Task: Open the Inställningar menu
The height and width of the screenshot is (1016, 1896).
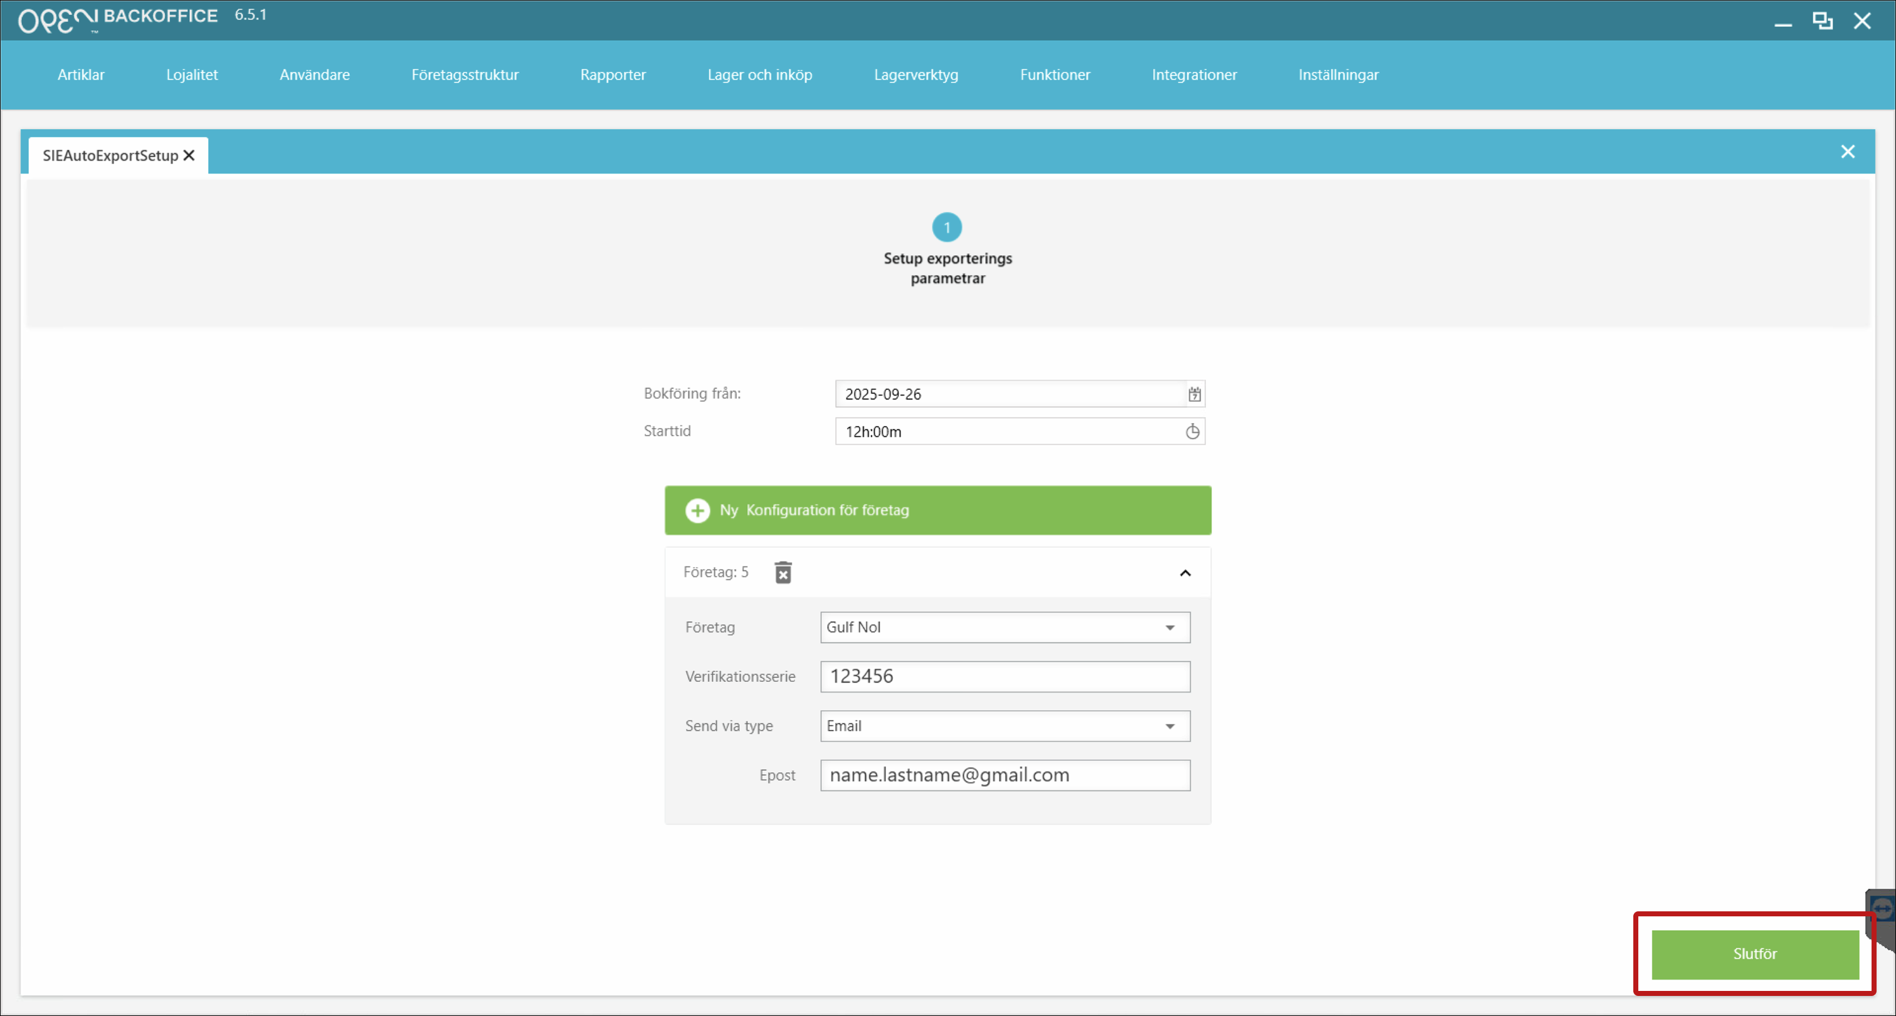Action: (x=1337, y=75)
